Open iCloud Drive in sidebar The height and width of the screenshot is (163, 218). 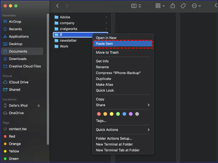(18, 82)
